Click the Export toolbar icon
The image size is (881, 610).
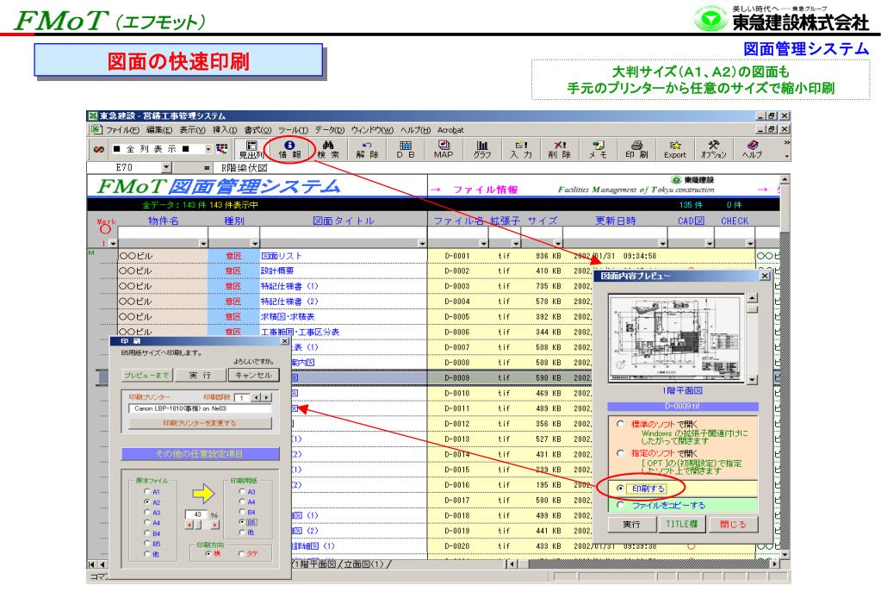pyautogui.click(x=675, y=150)
